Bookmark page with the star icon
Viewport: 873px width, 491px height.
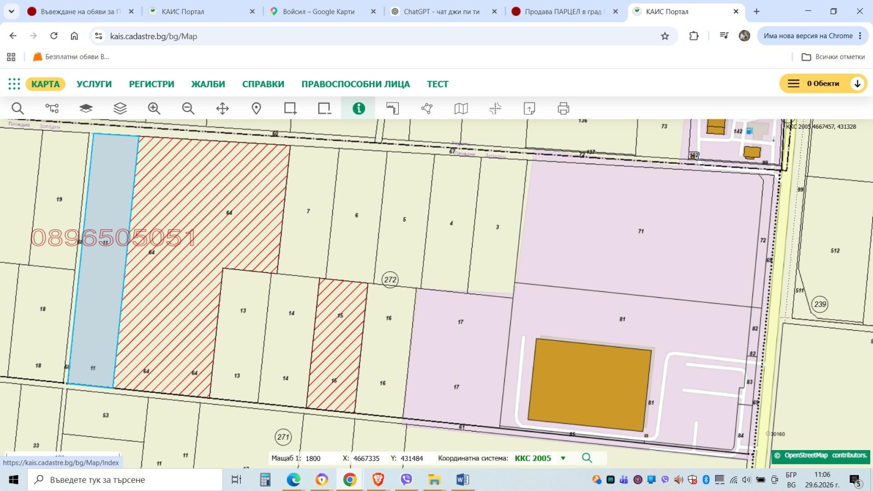(x=665, y=36)
